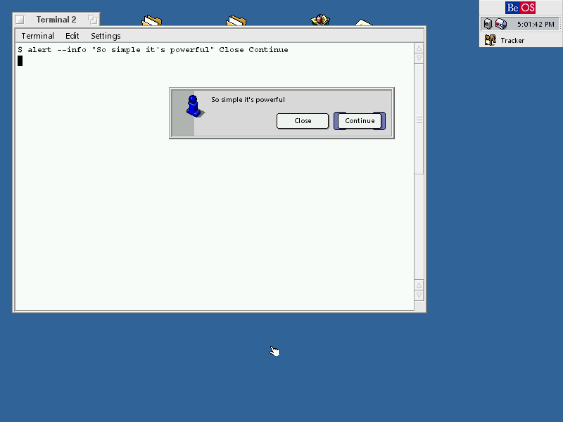Click the Continue button in the alert

[x=360, y=121]
